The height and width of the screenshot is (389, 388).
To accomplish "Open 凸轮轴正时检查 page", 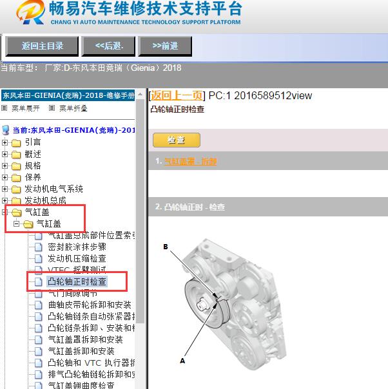I will click(x=77, y=281).
